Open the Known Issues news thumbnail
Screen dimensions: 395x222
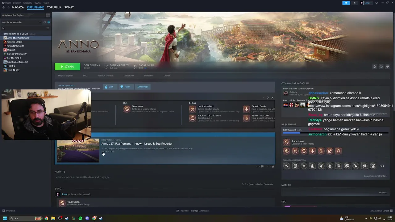pos(78,150)
